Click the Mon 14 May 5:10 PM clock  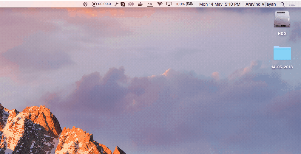[x=220, y=4]
